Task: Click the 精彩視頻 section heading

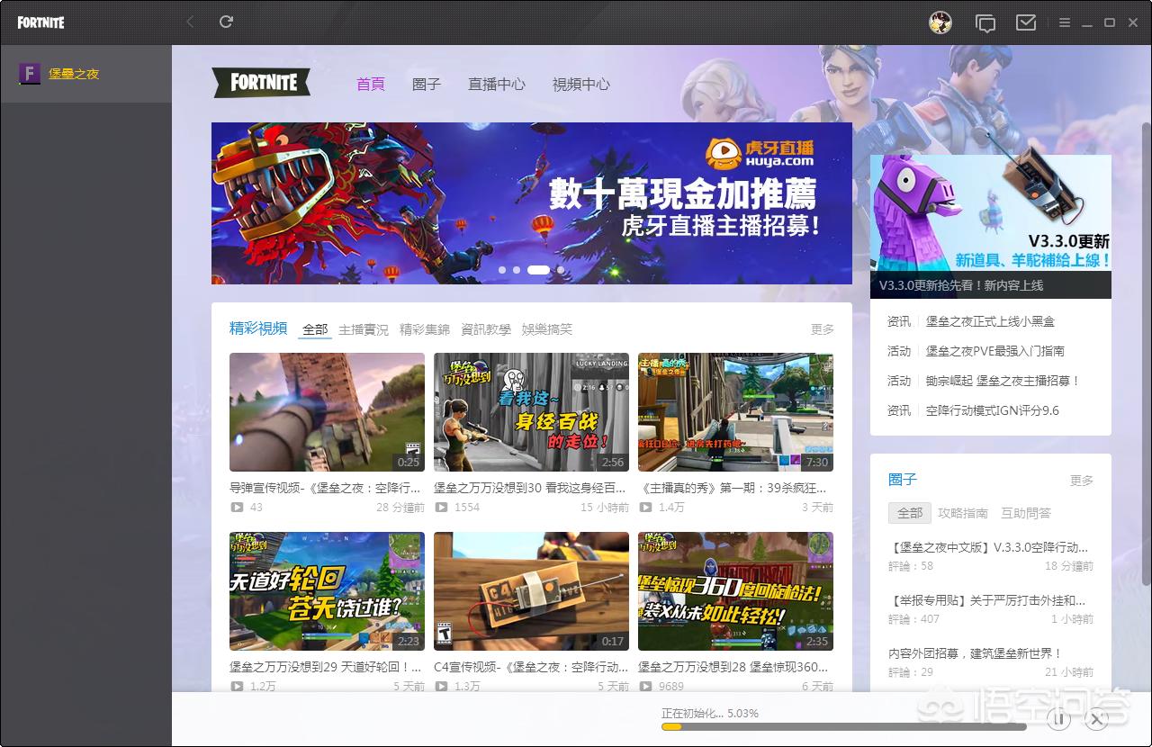Action: coord(258,328)
